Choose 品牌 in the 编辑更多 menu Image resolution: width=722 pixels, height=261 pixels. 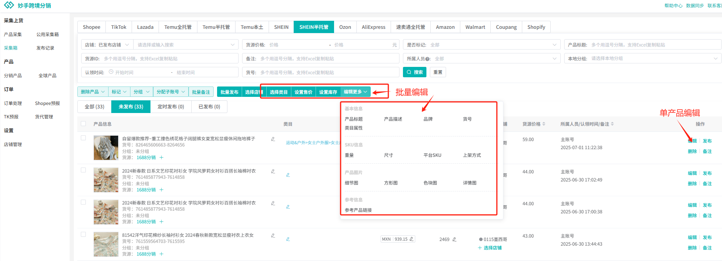tap(428, 119)
